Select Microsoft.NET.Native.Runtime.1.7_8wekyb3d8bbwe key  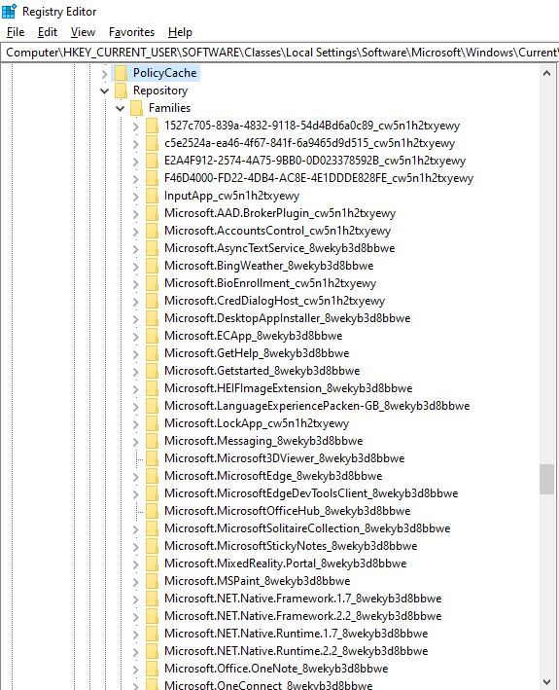pos(296,634)
